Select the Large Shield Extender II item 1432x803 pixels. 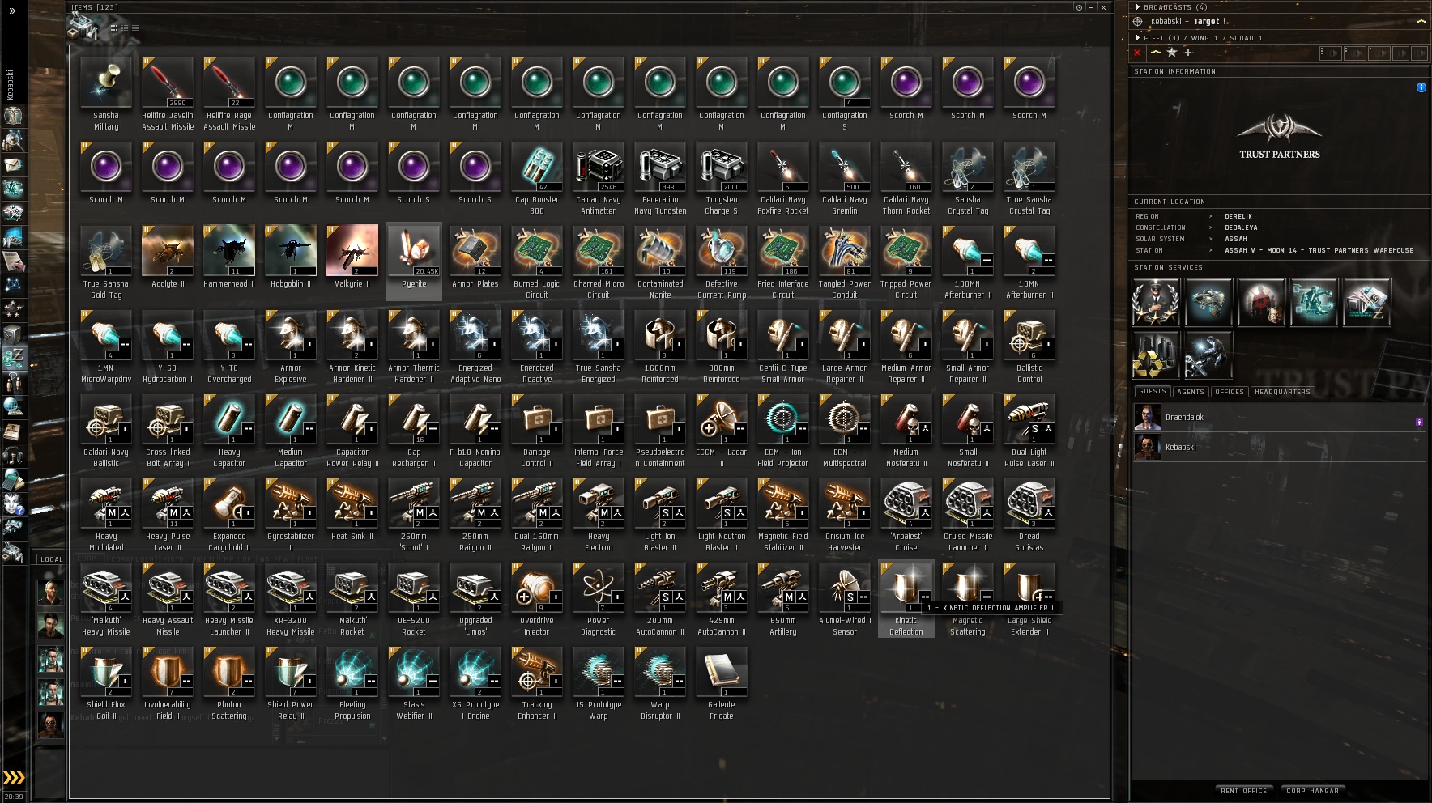1029,600
